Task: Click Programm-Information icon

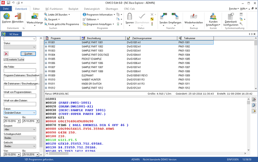Action: tap(84, 15)
